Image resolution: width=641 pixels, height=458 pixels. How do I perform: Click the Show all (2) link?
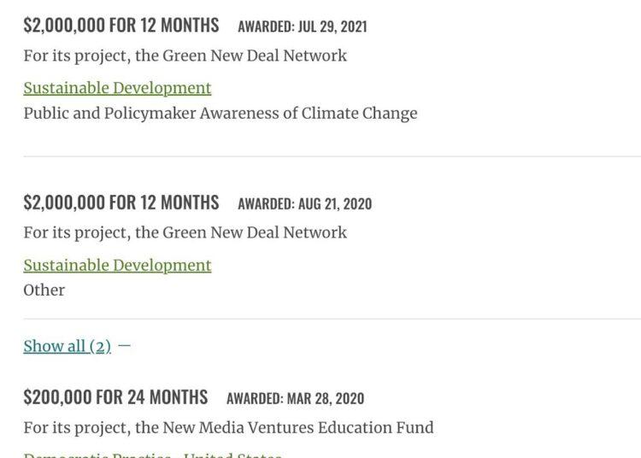[67, 346]
